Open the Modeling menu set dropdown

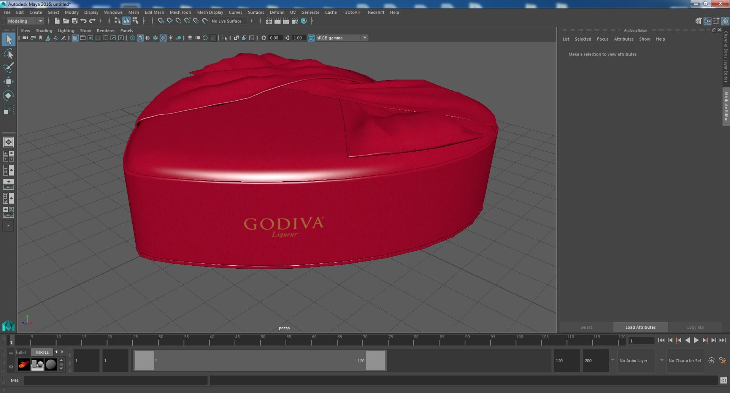25,21
